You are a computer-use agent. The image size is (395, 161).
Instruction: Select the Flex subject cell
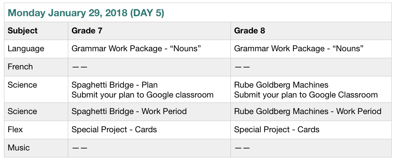15,130
